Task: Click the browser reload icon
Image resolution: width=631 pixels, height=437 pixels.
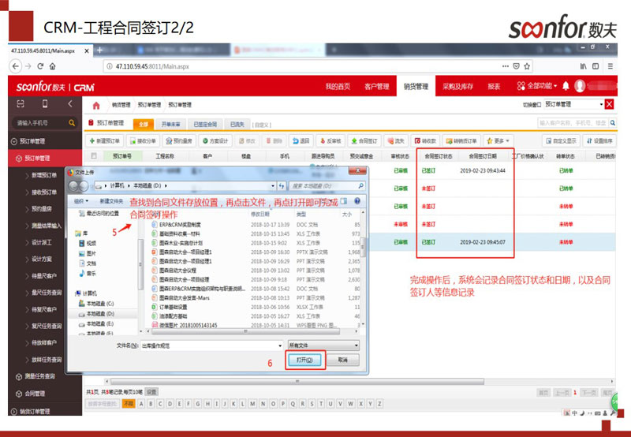Action: pos(39,66)
